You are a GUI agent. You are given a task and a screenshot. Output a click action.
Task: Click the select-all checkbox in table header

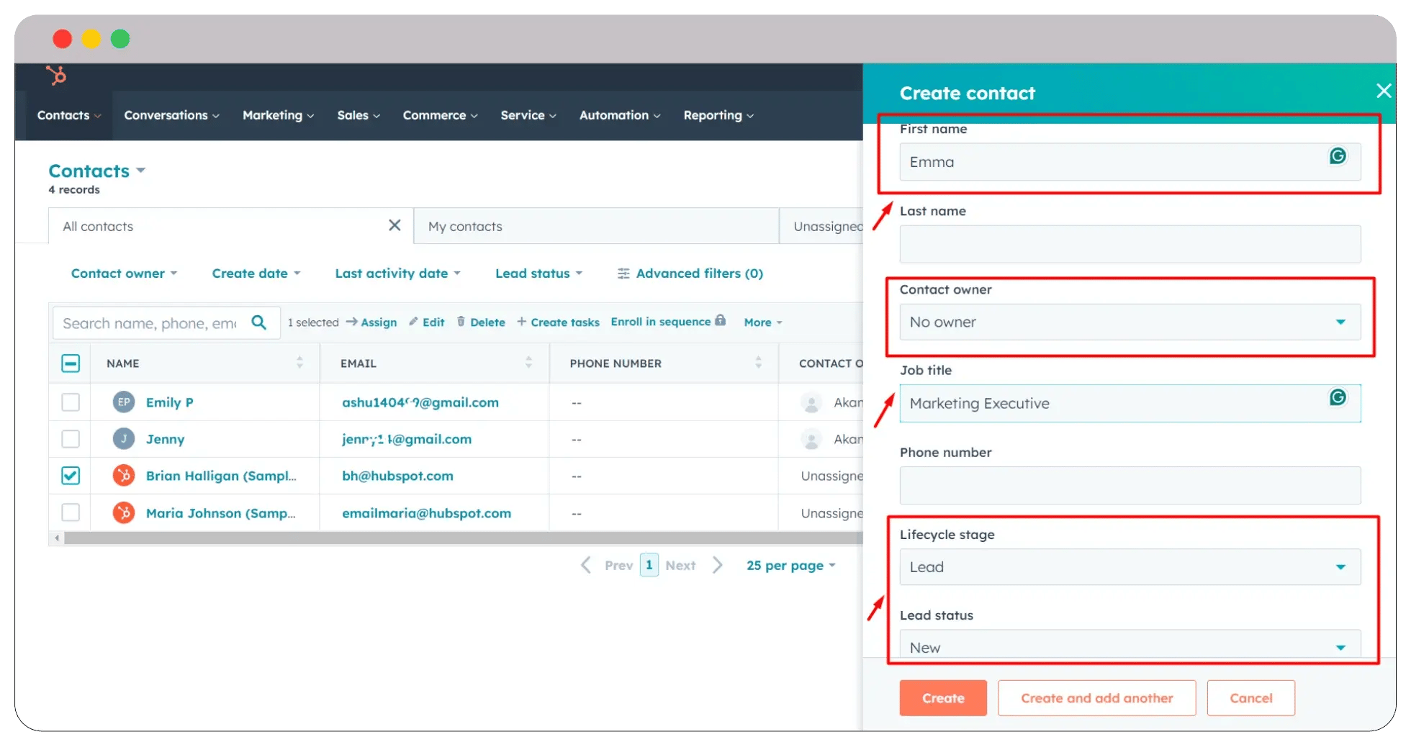[x=70, y=363]
